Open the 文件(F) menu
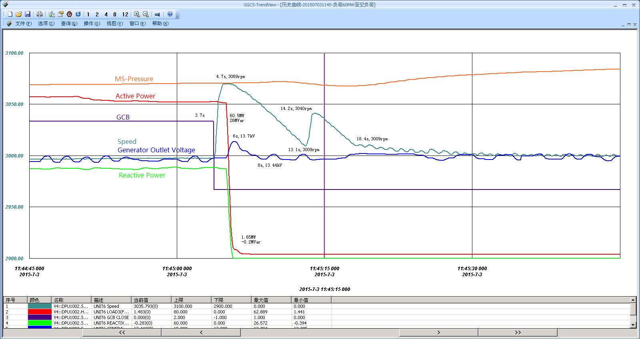This screenshot has width=640, height=339. [23, 24]
